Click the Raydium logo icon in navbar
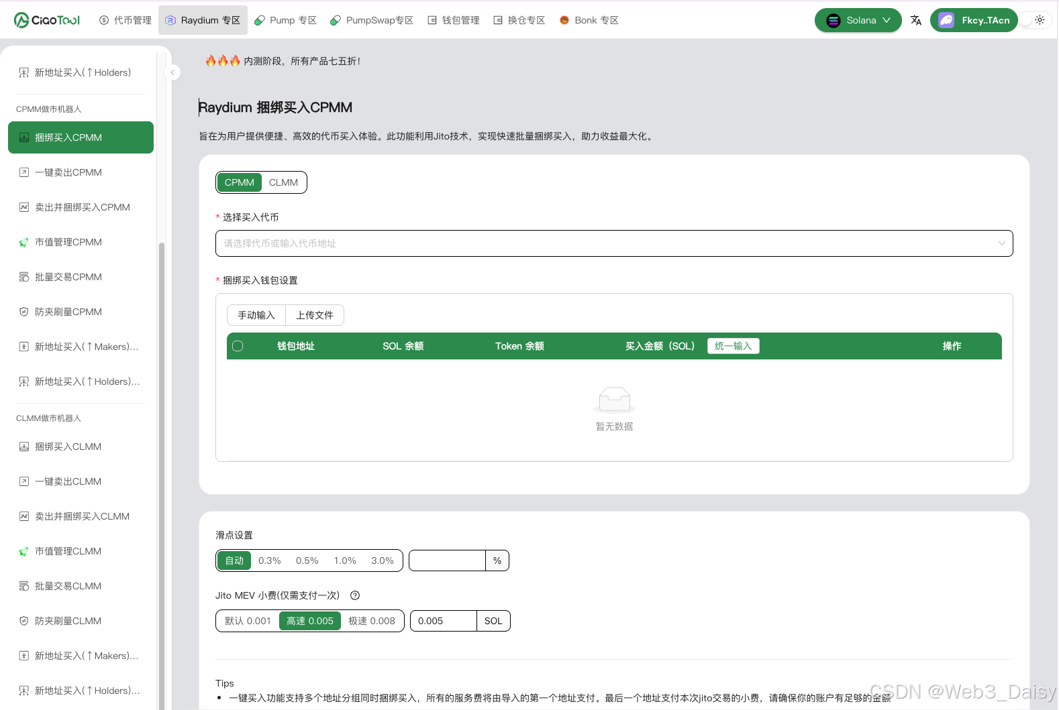The height and width of the screenshot is (710, 1059). tap(170, 20)
